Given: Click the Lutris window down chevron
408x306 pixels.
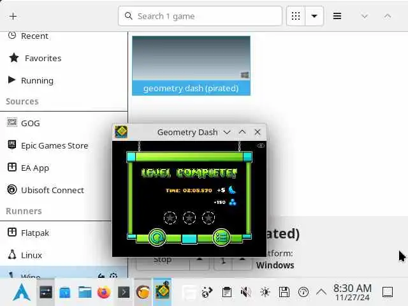Looking at the screenshot, I should coord(365,17).
